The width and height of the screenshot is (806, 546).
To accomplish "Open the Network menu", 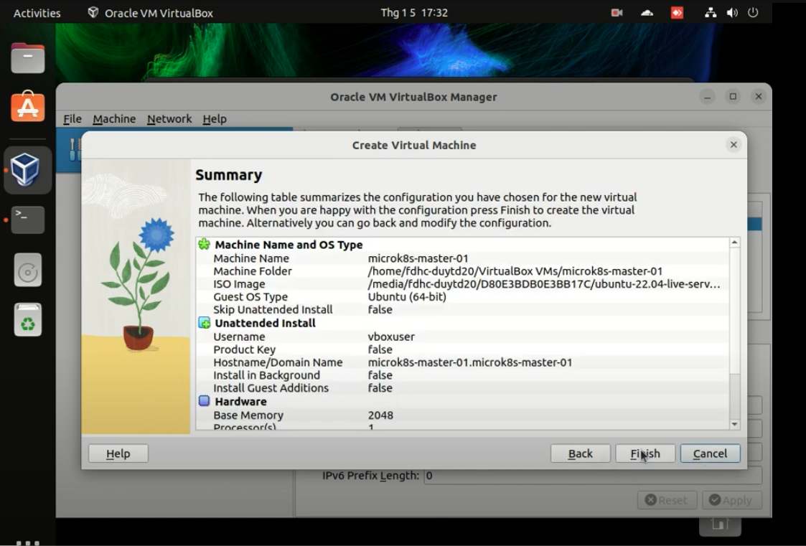I will (169, 118).
